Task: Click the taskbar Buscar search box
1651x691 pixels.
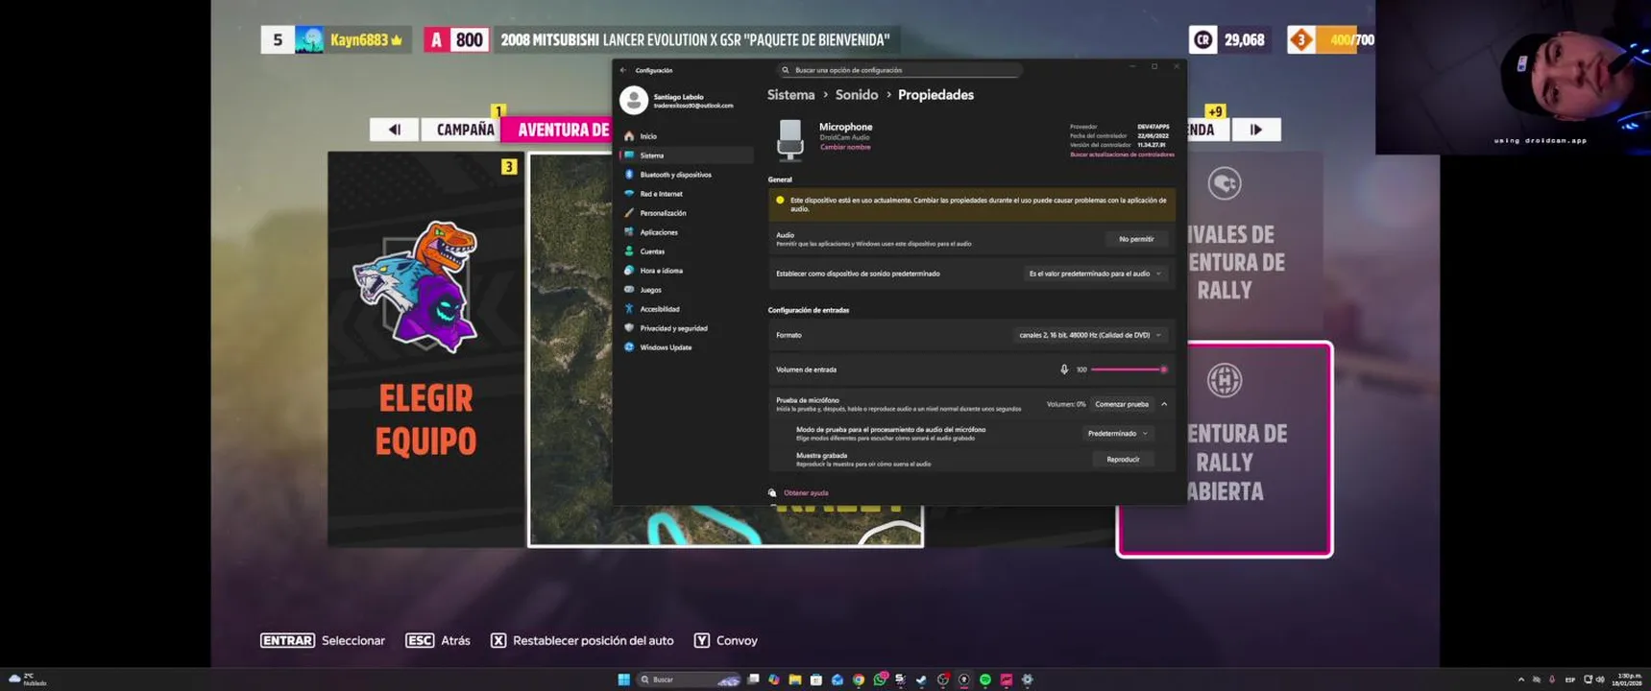Action: tap(688, 679)
